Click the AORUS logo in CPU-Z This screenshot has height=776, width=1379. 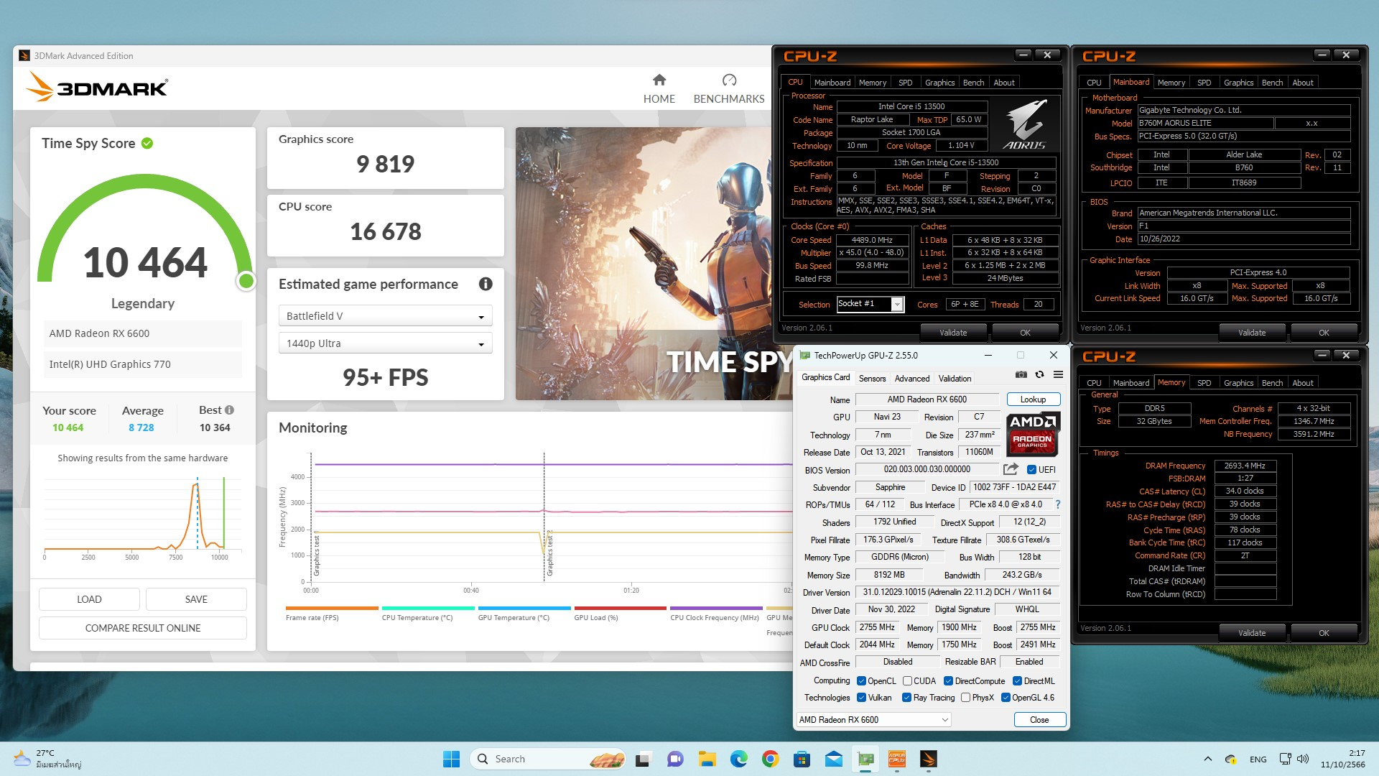tap(1025, 124)
